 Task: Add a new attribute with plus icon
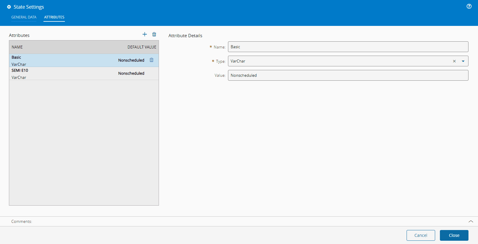coord(145,34)
